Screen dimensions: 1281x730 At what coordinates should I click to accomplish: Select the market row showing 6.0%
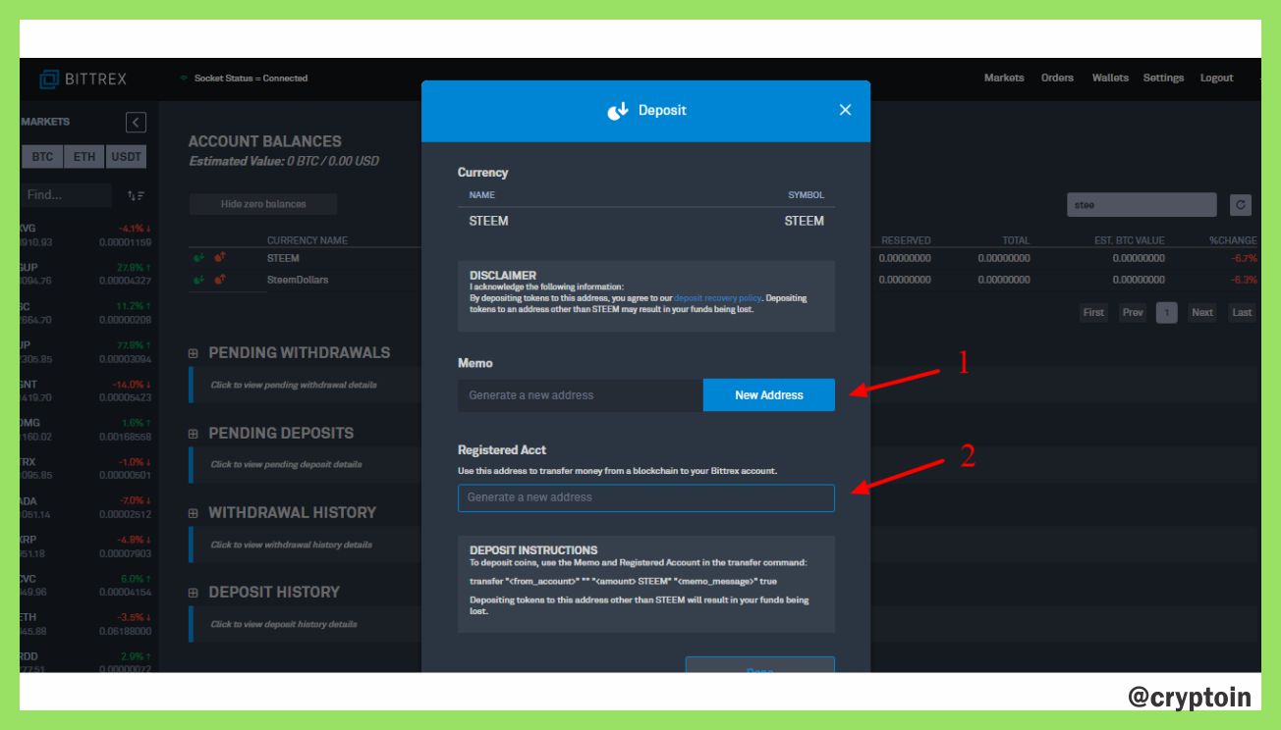pos(86,586)
